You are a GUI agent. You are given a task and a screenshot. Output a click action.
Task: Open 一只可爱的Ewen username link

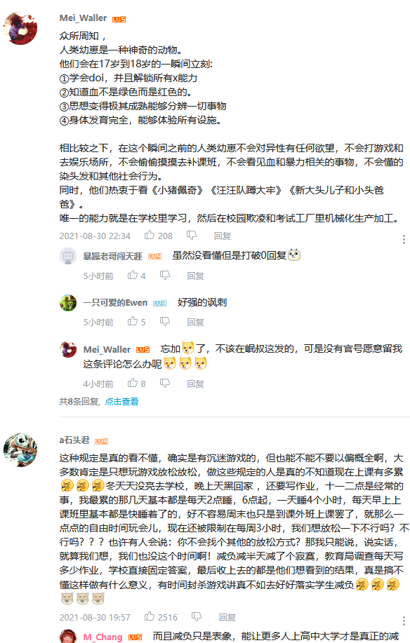115,303
